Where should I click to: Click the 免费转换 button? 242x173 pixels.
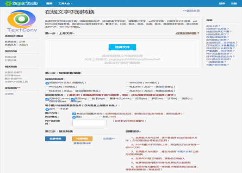click(55, 139)
